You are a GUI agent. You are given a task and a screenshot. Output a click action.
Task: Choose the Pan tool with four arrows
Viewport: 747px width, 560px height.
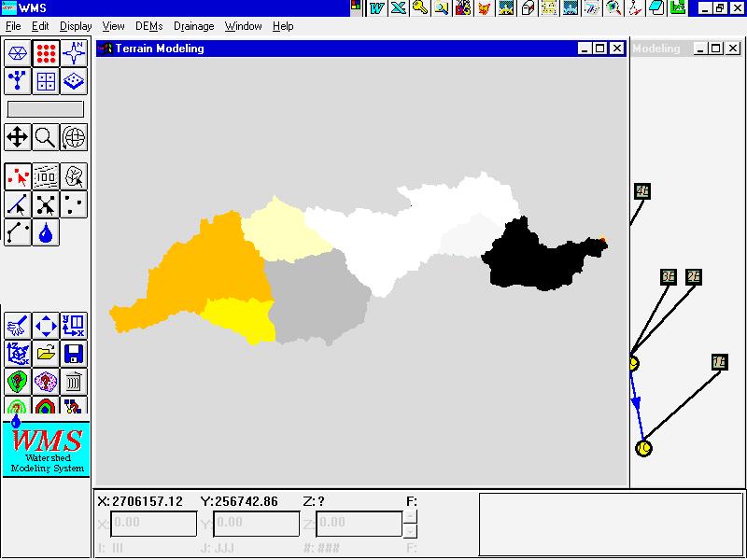tap(18, 138)
